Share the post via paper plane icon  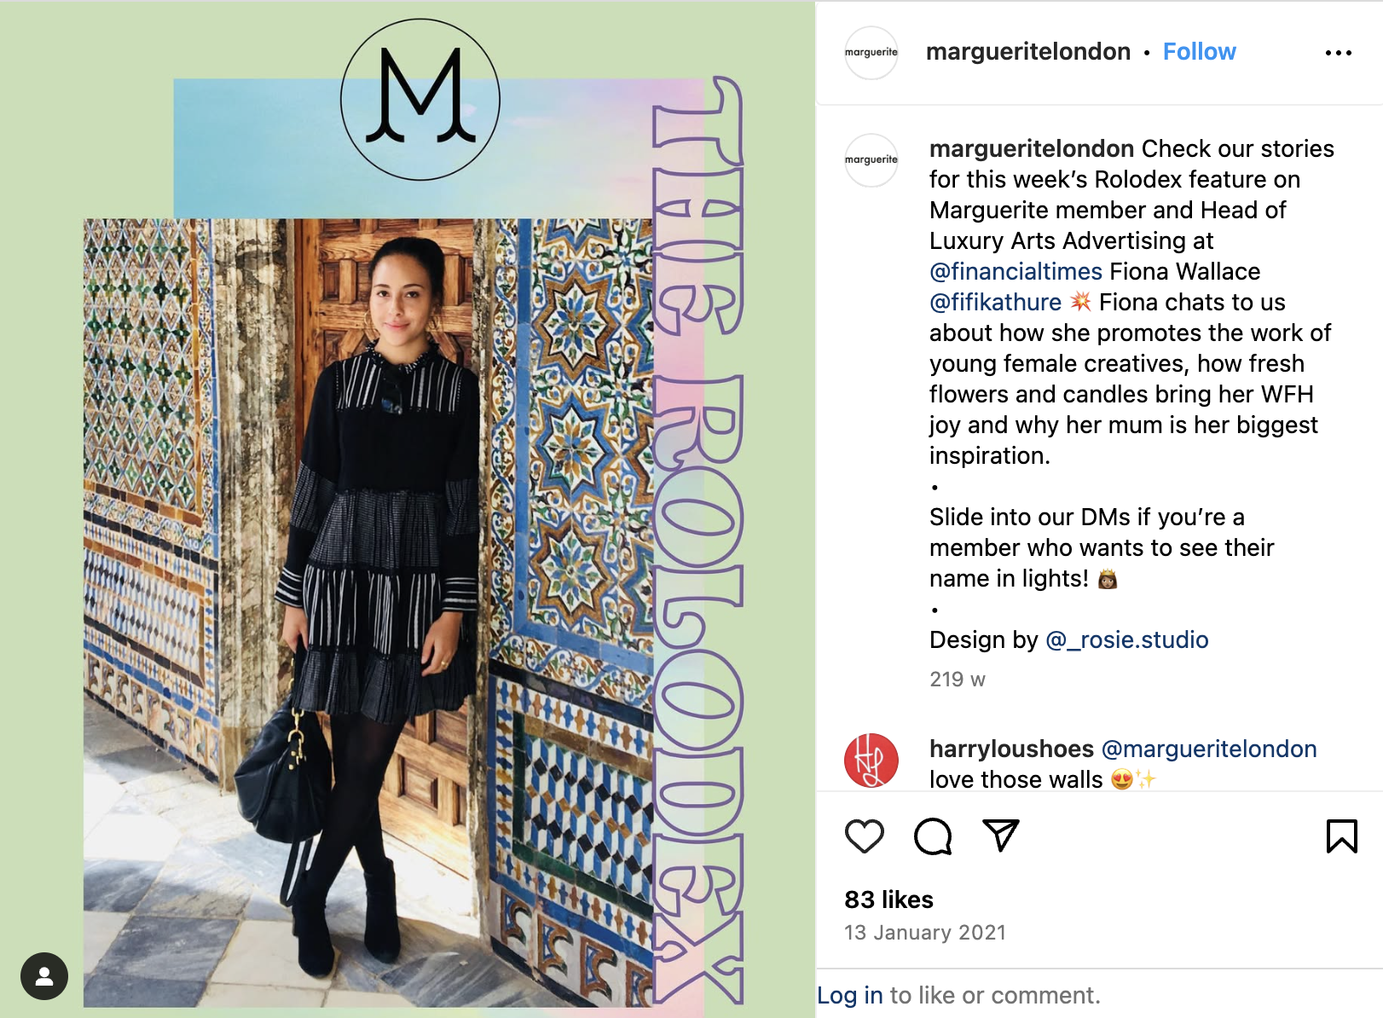pyautogui.click(x=1001, y=836)
